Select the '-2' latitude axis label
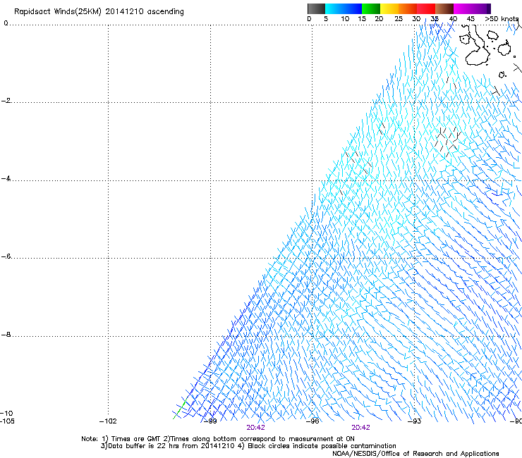522x458 pixels. coord(6,101)
